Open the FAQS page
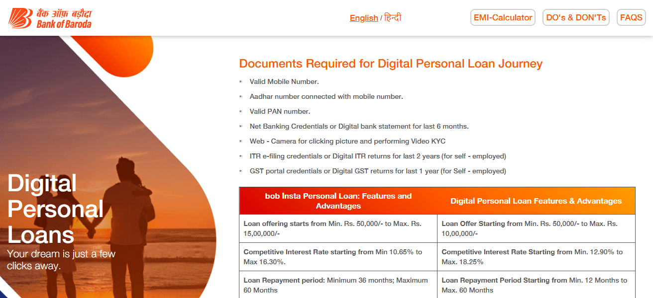The height and width of the screenshot is (298, 653). [x=631, y=17]
